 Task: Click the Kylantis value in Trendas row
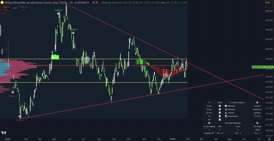click(x=257, y=113)
